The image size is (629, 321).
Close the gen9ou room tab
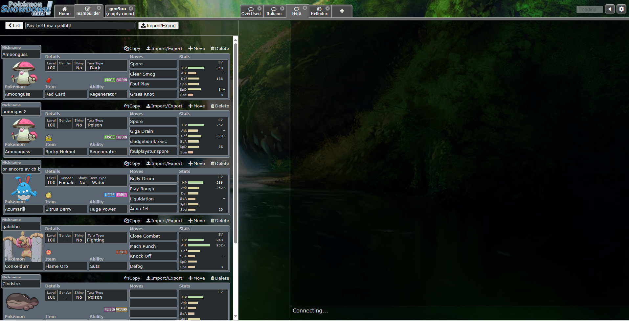[131, 8]
